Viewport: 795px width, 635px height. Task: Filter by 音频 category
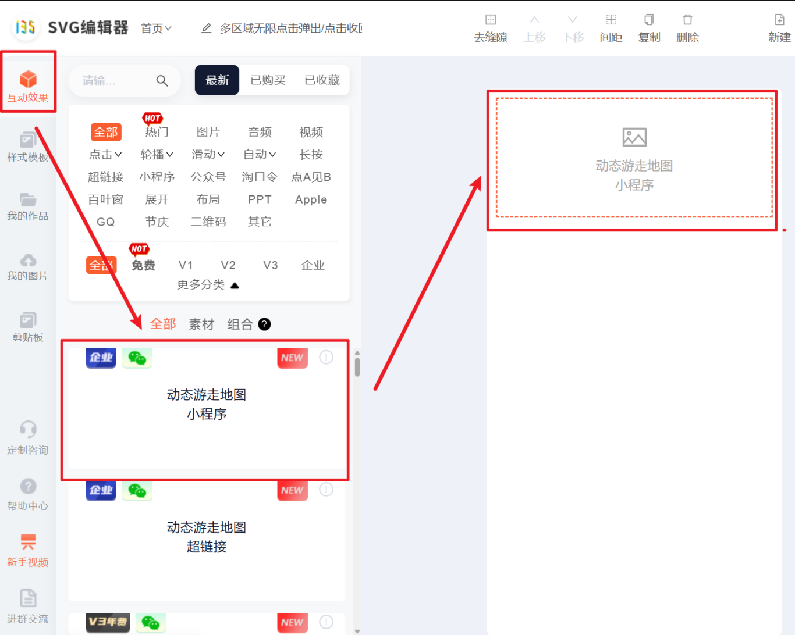click(x=260, y=132)
